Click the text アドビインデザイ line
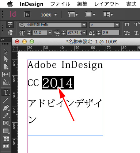 (x=65, y=103)
